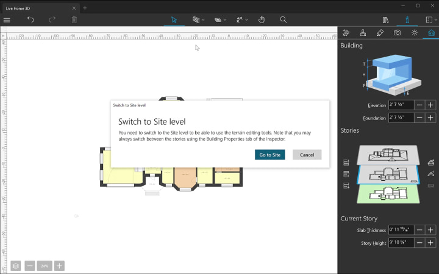The height and width of the screenshot is (274, 439).
Task: Delete selection with trash icon
Action: point(74,20)
